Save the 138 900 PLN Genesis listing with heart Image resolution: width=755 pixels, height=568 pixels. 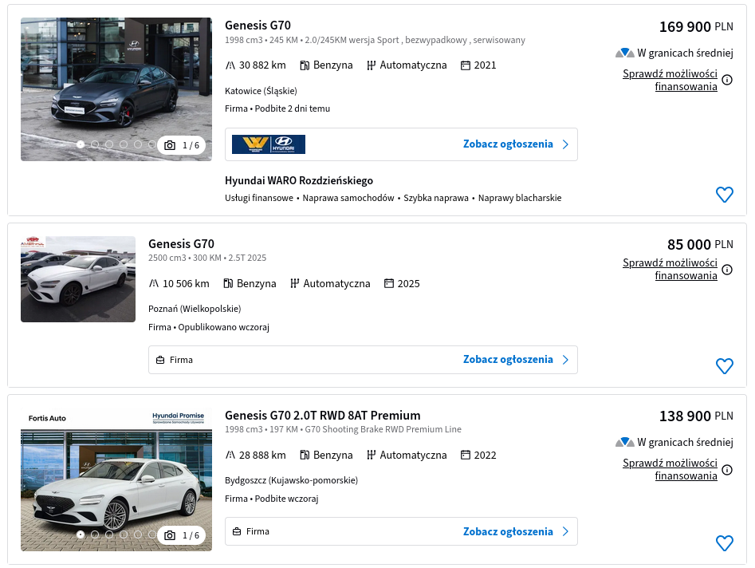[724, 543]
